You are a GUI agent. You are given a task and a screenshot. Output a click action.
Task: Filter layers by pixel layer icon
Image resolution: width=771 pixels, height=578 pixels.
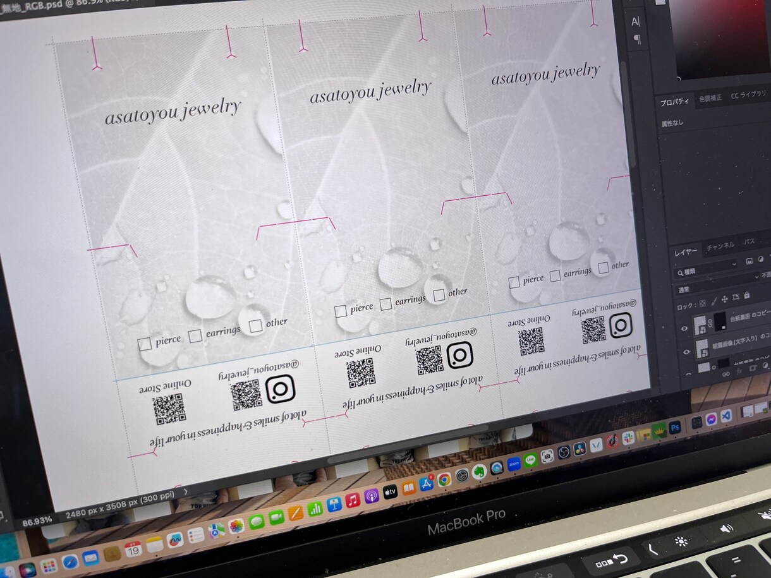tap(749, 260)
